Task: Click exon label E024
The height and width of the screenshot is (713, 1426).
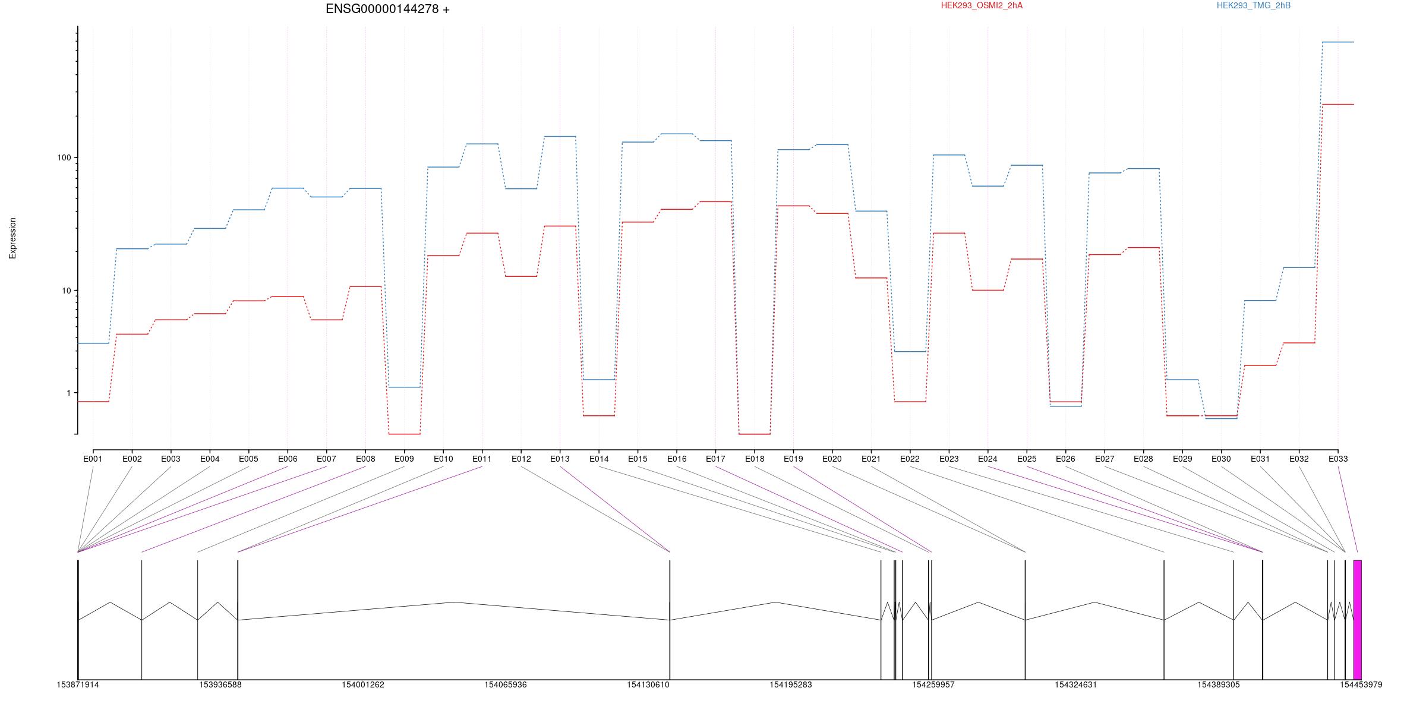Action: (x=988, y=459)
